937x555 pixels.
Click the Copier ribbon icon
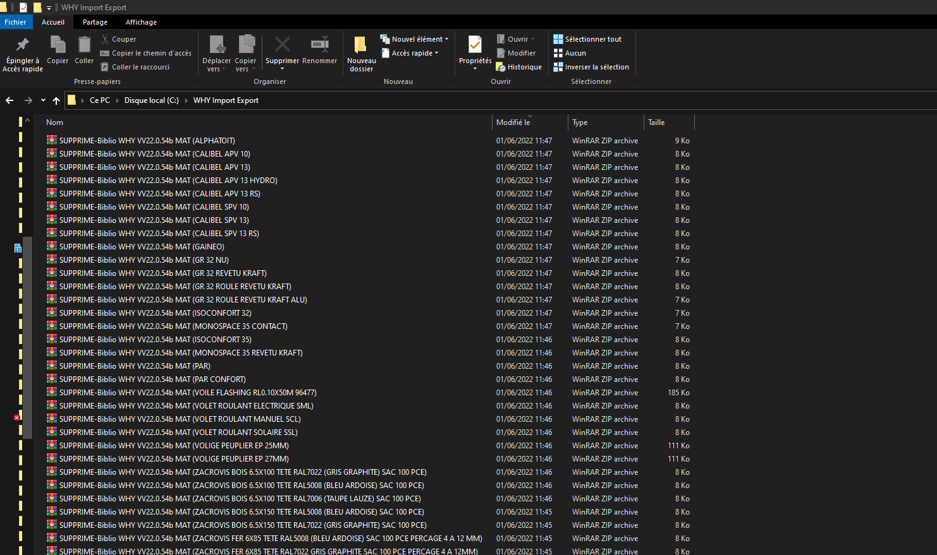tap(58, 51)
